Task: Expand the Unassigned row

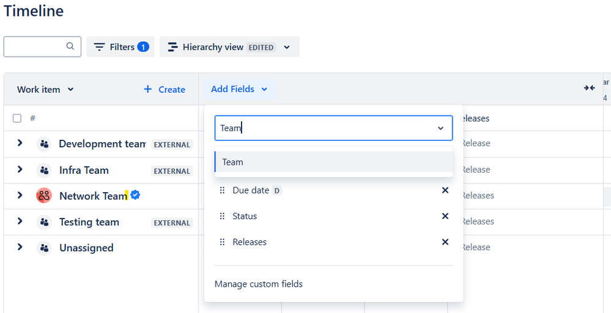Action: coord(20,248)
